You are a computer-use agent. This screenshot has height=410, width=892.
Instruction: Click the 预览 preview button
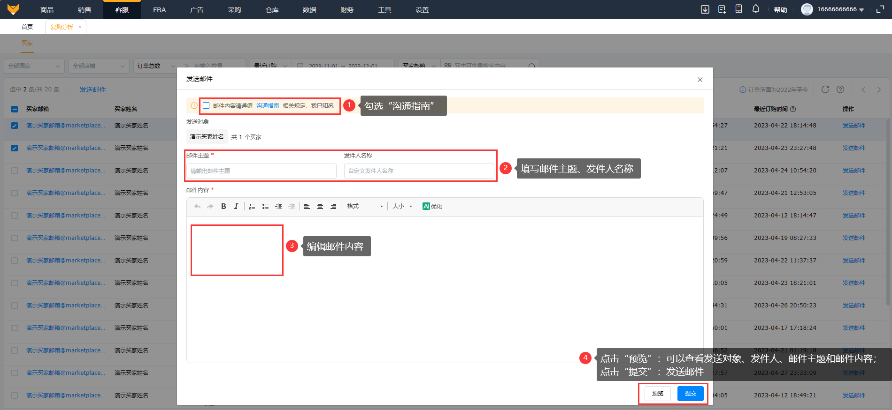tap(658, 394)
